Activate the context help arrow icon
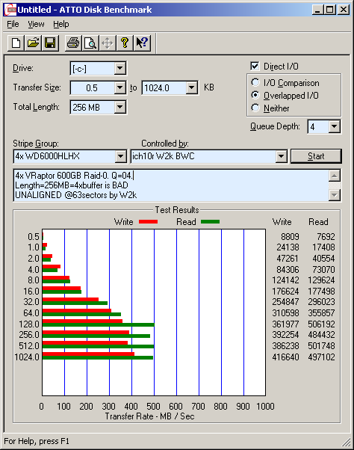 click(142, 43)
